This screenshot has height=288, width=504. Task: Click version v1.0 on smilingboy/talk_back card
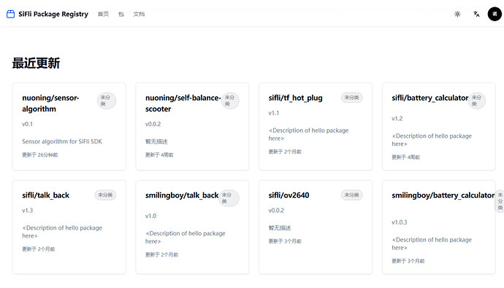(x=150, y=216)
